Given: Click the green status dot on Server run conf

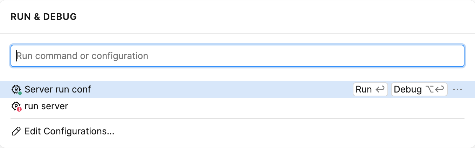Looking at the screenshot, I should tap(20, 93).
